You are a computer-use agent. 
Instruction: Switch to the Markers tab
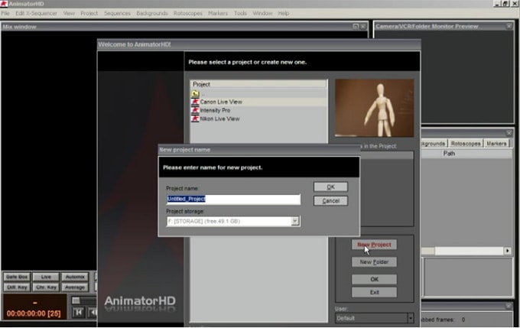pos(496,144)
